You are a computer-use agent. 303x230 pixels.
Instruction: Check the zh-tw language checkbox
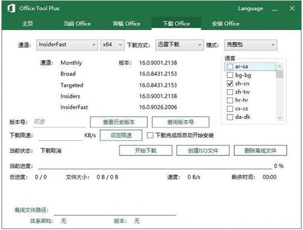tap(230, 92)
